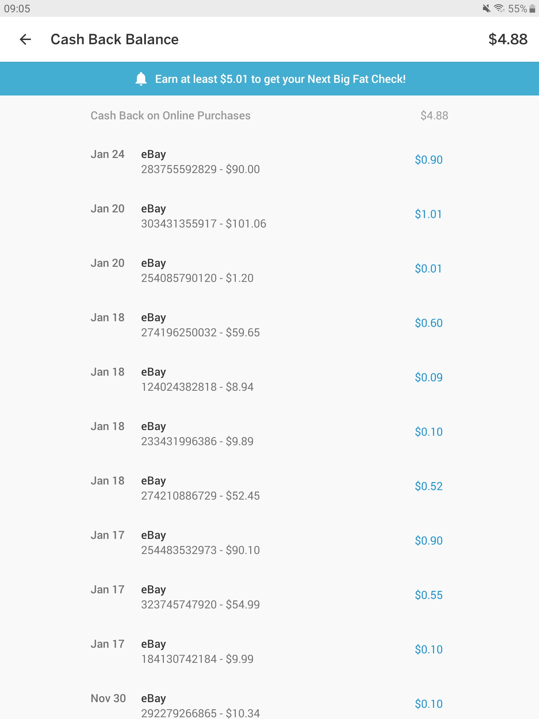The height and width of the screenshot is (719, 539).
Task: Select the $0.01 cash back amount
Action: coord(428,269)
